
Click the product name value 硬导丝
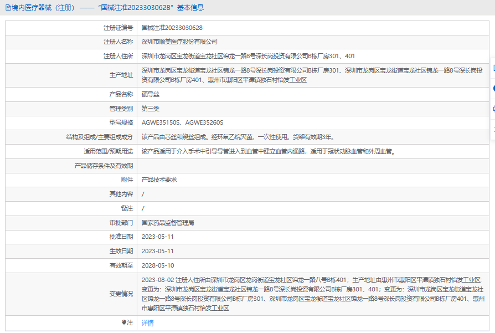coord(150,94)
